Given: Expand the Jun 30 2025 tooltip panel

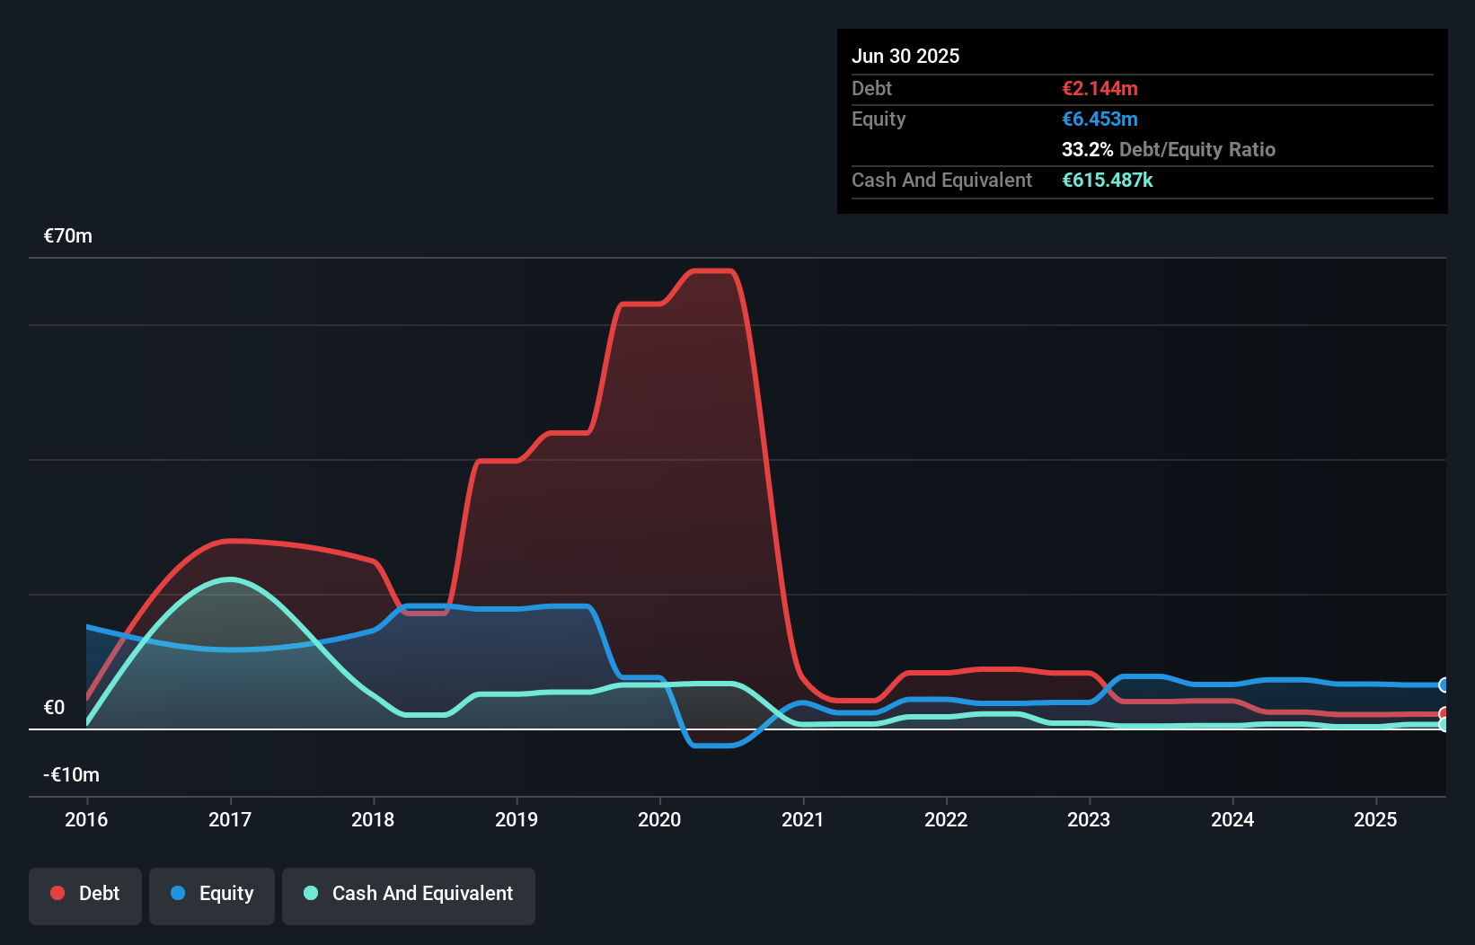Looking at the screenshot, I should 906,56.
